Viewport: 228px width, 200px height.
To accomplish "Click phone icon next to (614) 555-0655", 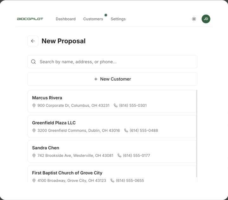I will point(112,180).
